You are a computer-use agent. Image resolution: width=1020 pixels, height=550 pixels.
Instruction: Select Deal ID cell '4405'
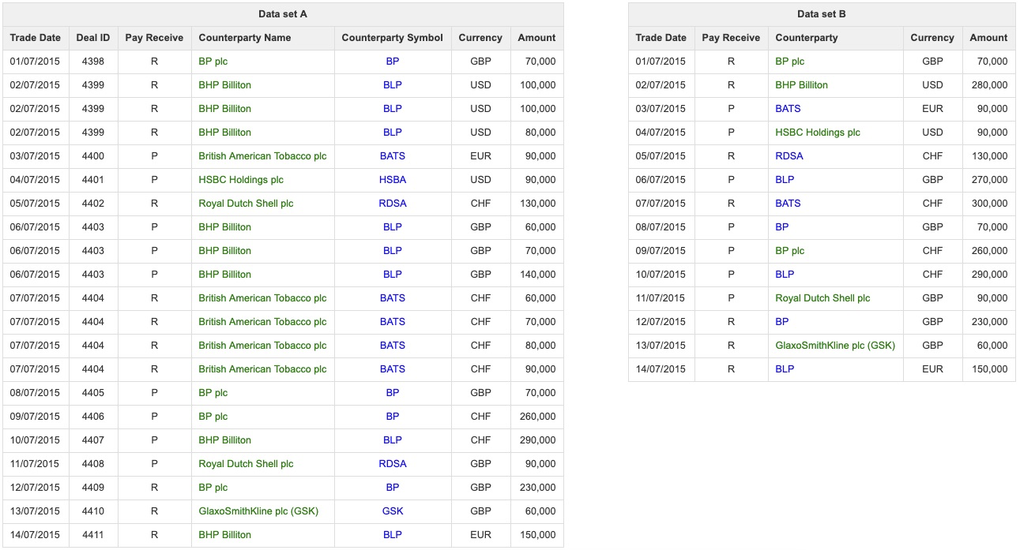[x=93, y=393]
